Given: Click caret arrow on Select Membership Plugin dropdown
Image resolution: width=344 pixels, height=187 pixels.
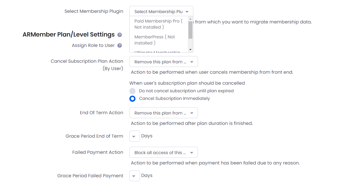Looking at the screenshot, I should 187,12.
